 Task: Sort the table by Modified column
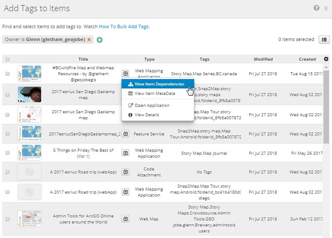tap(263, 59)
